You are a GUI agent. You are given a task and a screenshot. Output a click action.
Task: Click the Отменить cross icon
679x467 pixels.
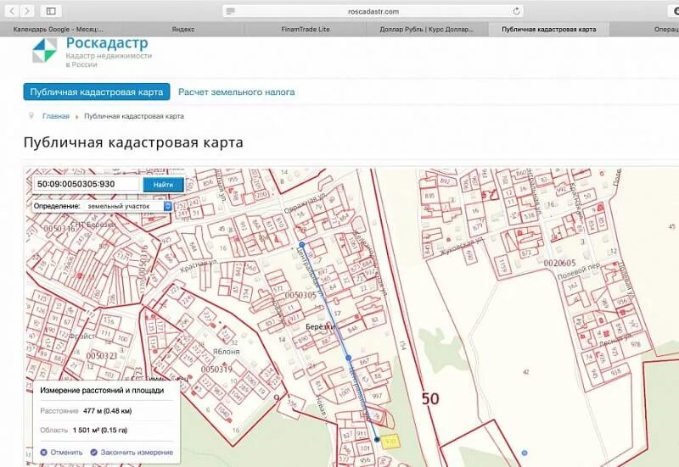coord(44,453)
